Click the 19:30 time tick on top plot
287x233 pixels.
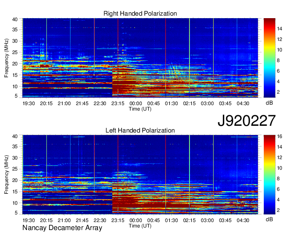[29, 103]
